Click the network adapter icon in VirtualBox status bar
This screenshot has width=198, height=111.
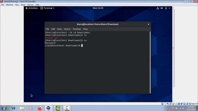point(170,104)
